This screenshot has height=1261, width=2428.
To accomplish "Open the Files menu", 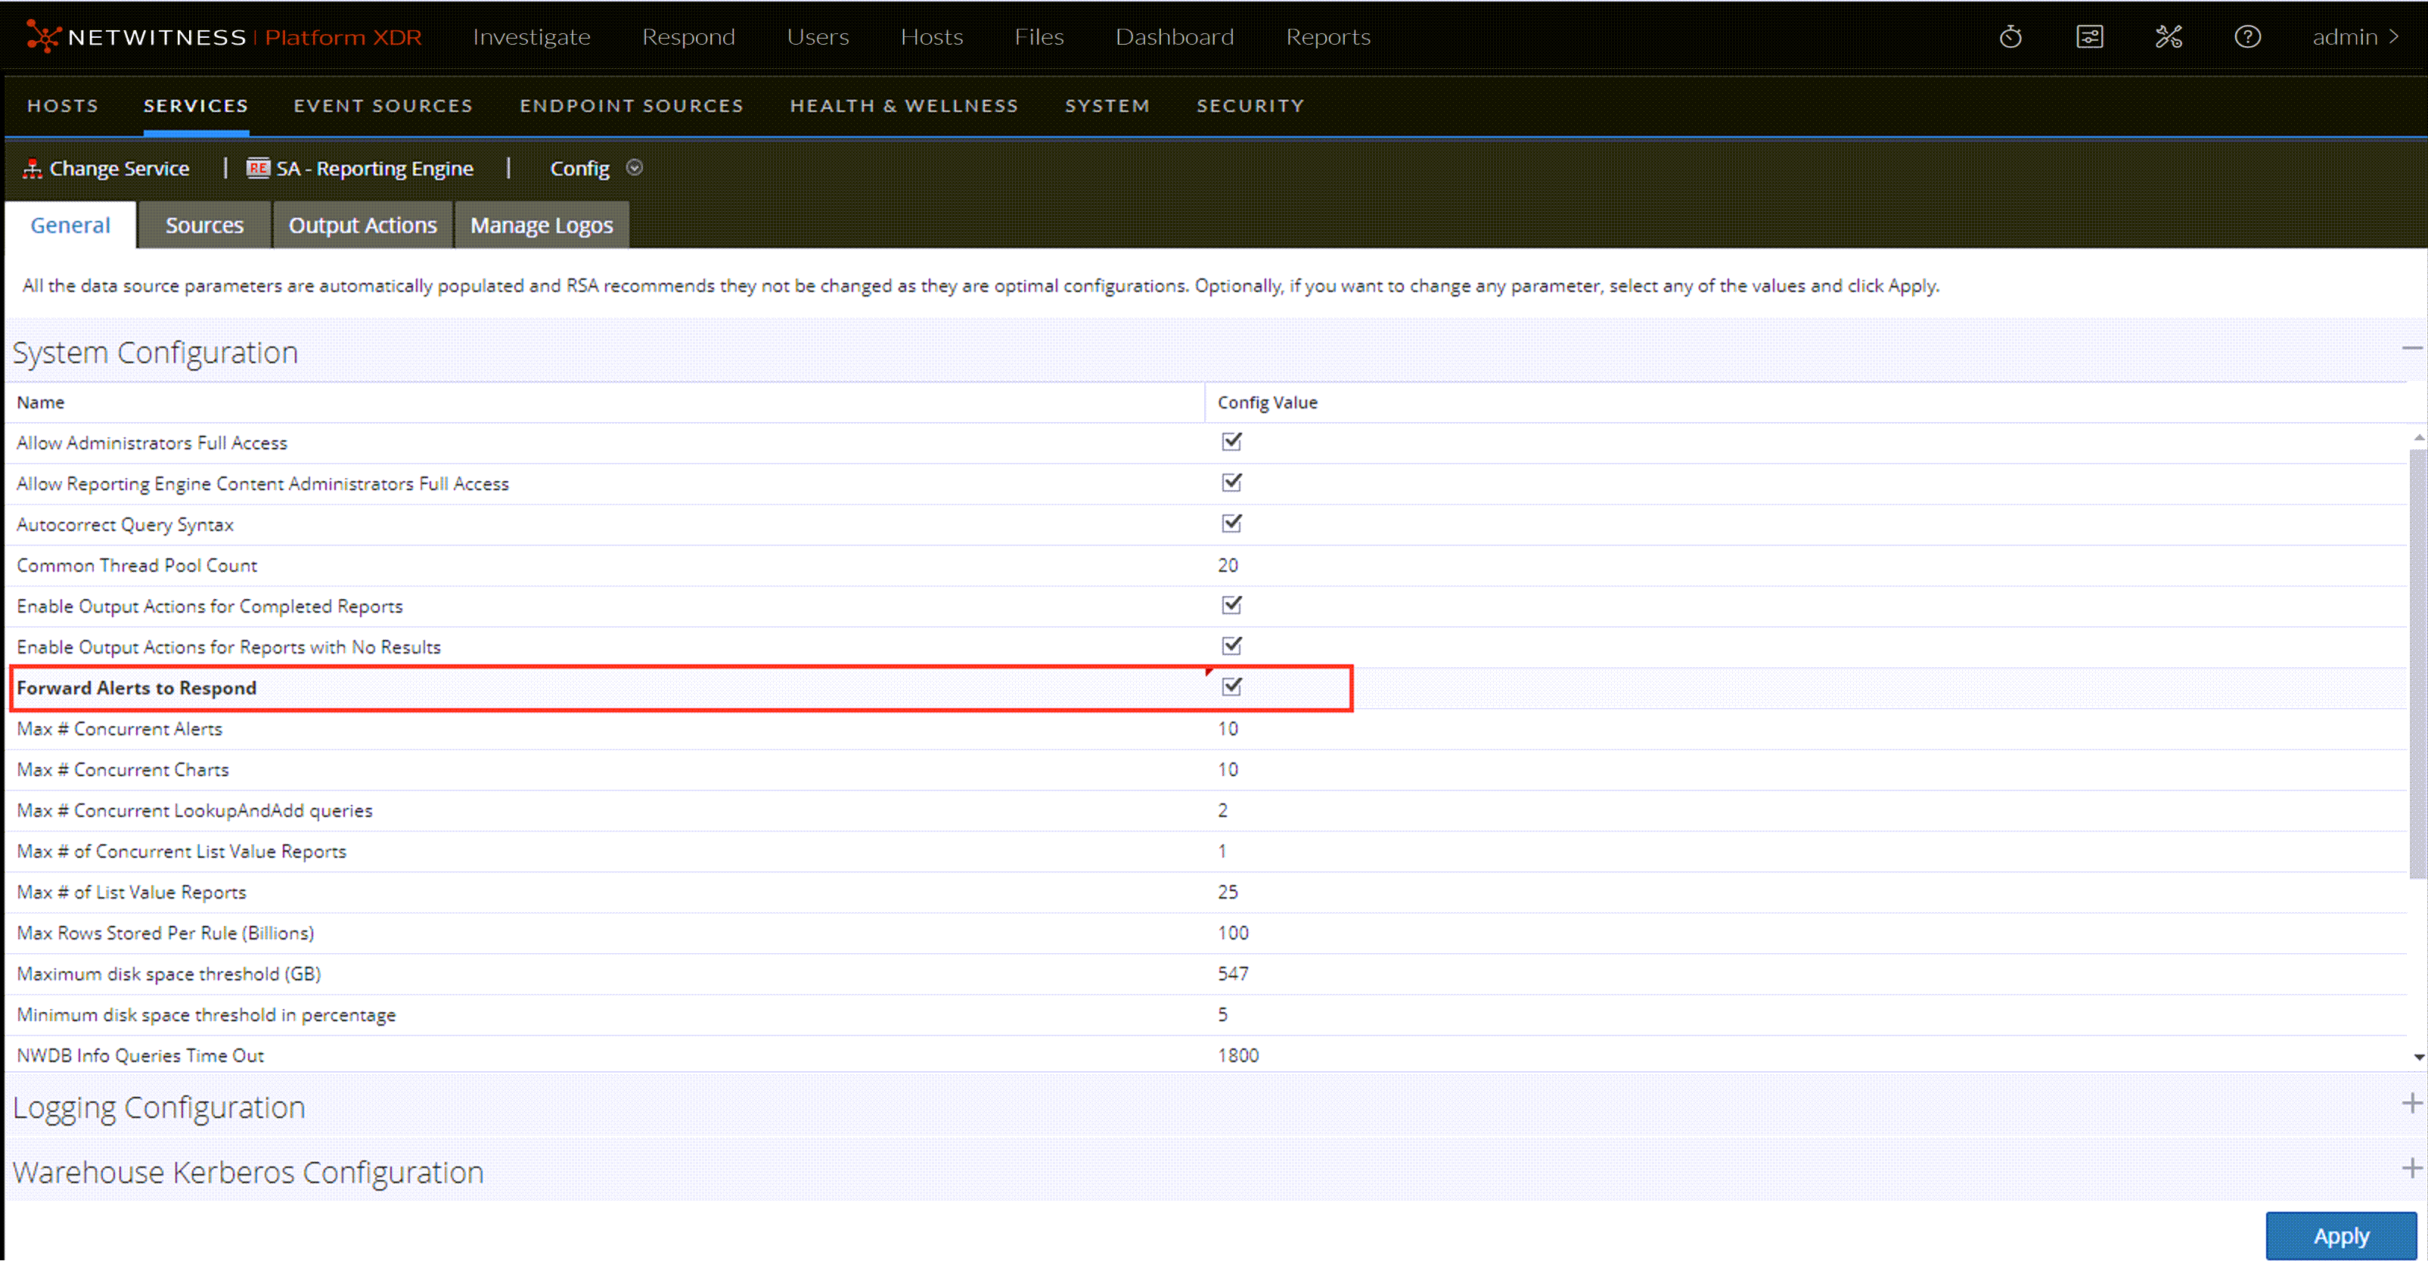I will click(x=1039, y=37).
